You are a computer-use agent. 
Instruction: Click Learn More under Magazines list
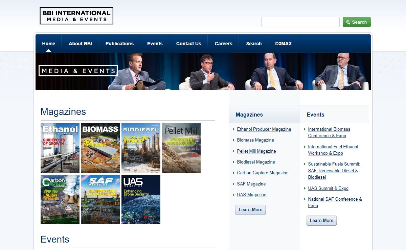pos(250,209)
